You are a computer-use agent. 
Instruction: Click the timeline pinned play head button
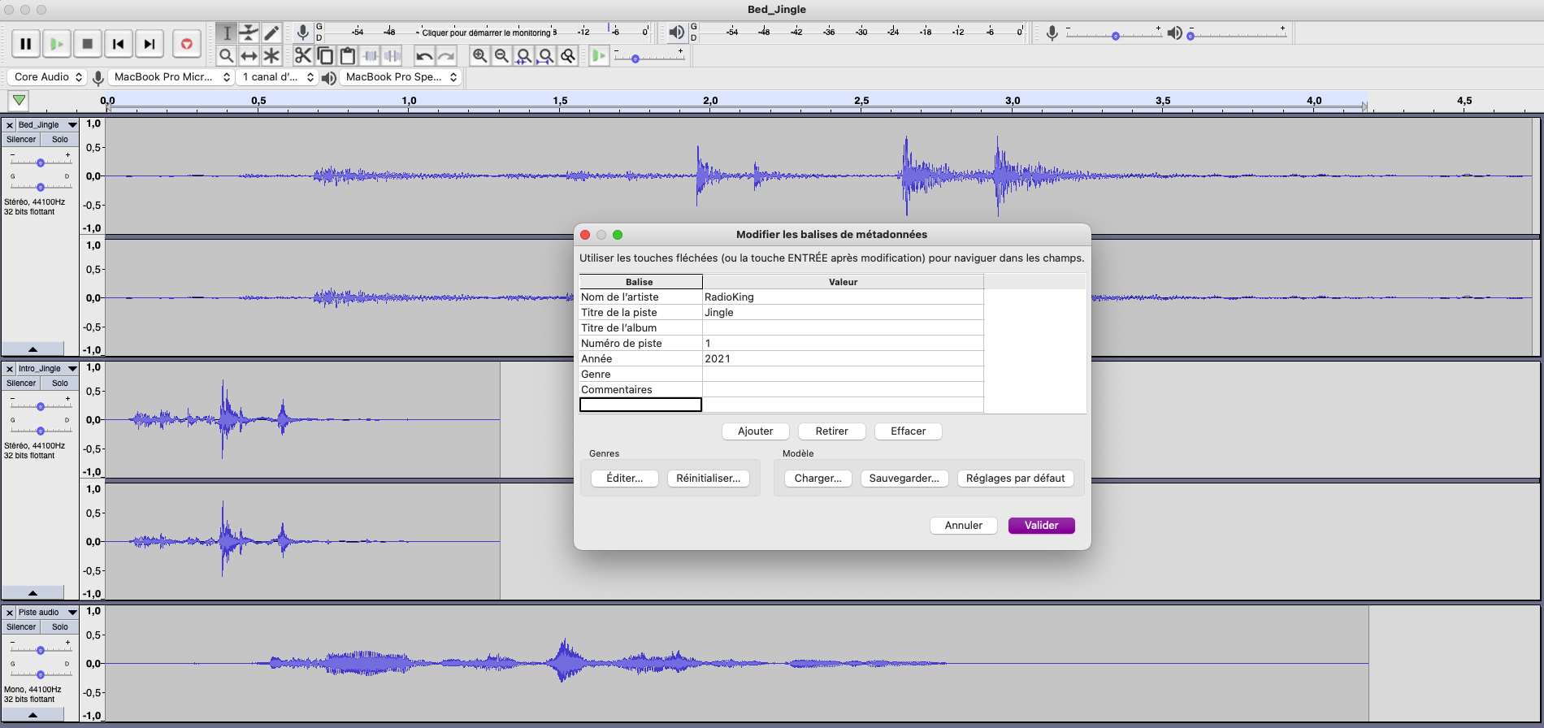[x=19, y=101]
